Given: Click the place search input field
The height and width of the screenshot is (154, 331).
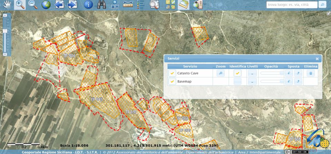Looking at the screenshot, I should coord(292,5).
